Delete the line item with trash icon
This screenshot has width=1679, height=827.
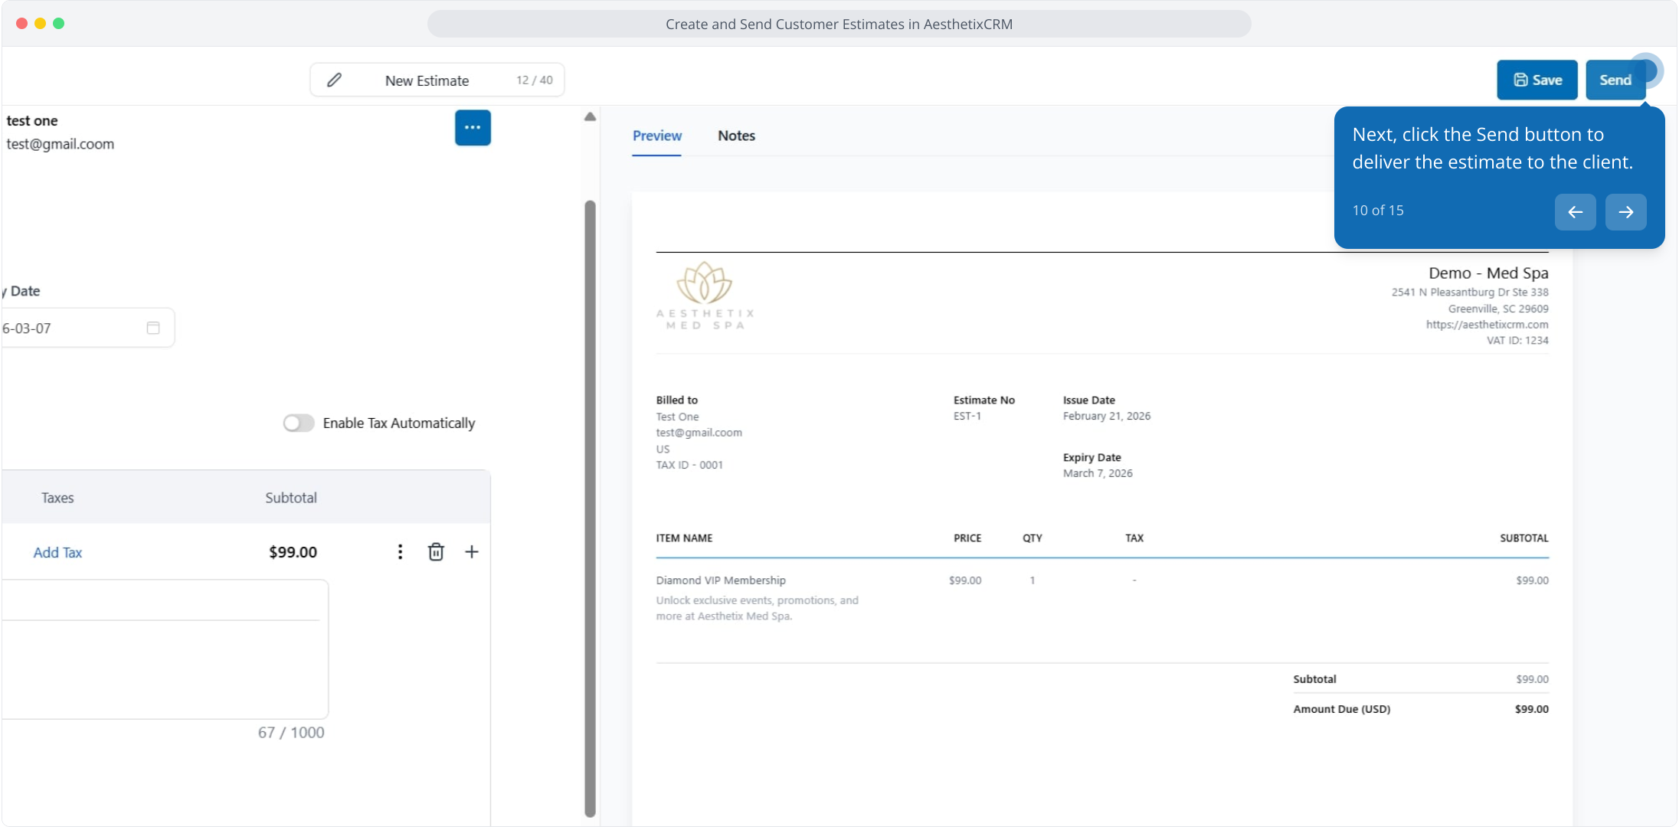tap(436, 552)
